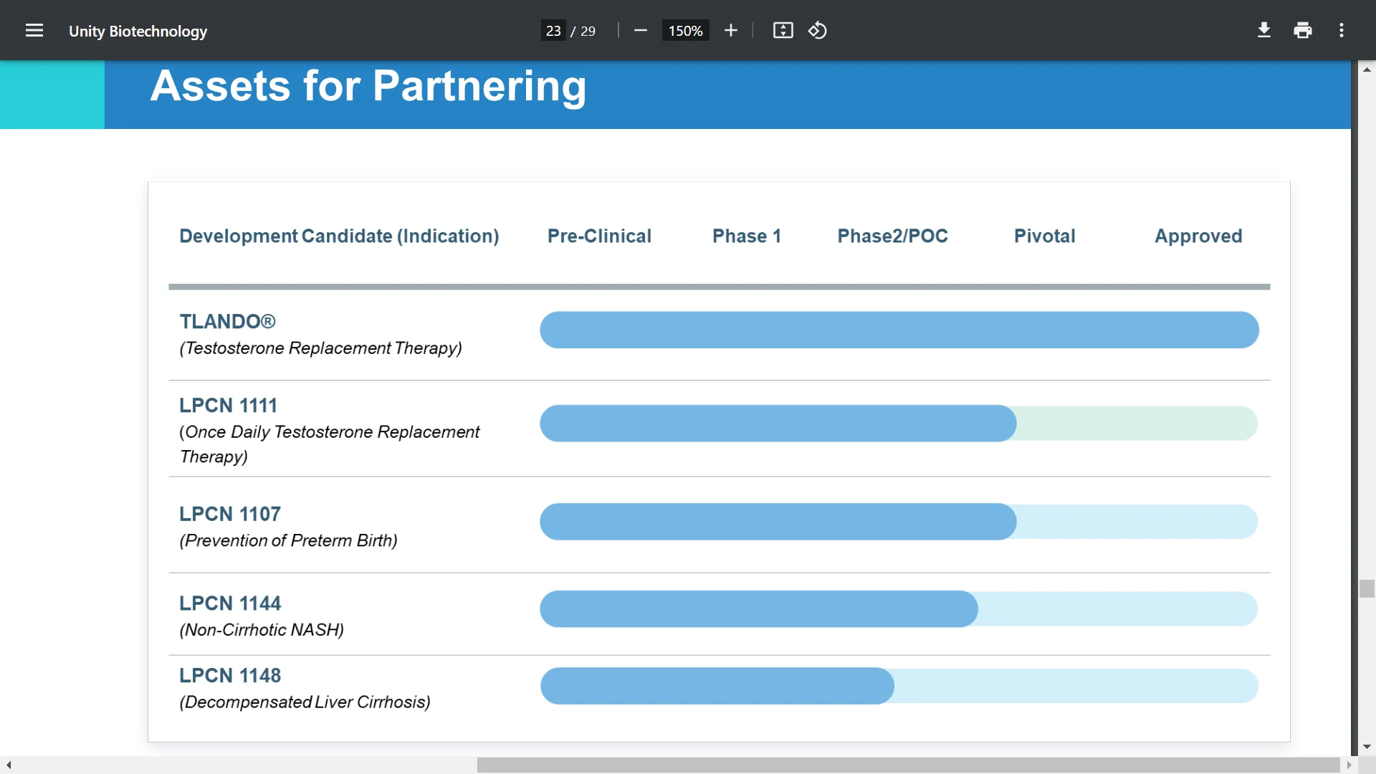Print the document
1376x774 pixels.
coord(1303,31)
